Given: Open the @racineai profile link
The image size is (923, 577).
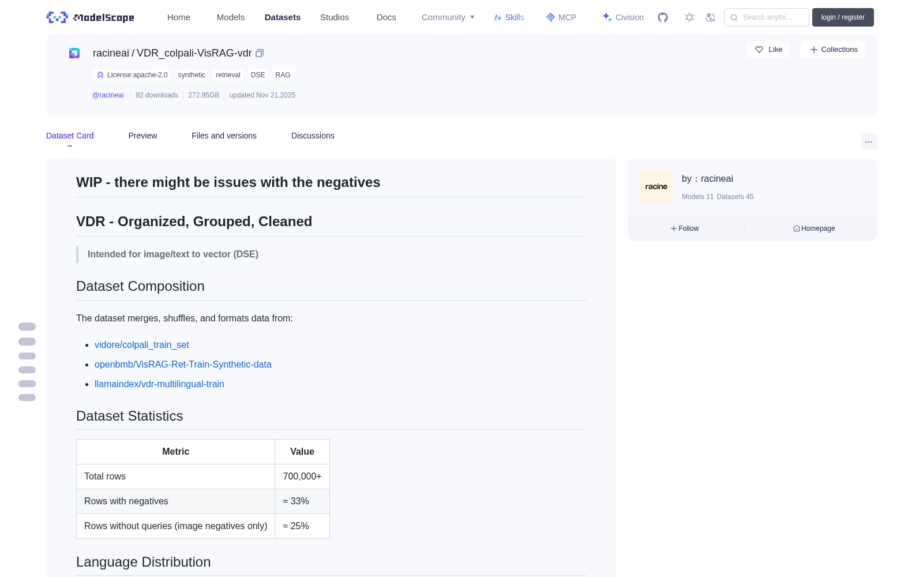Looking at the screenshot, I should point(108,95).
